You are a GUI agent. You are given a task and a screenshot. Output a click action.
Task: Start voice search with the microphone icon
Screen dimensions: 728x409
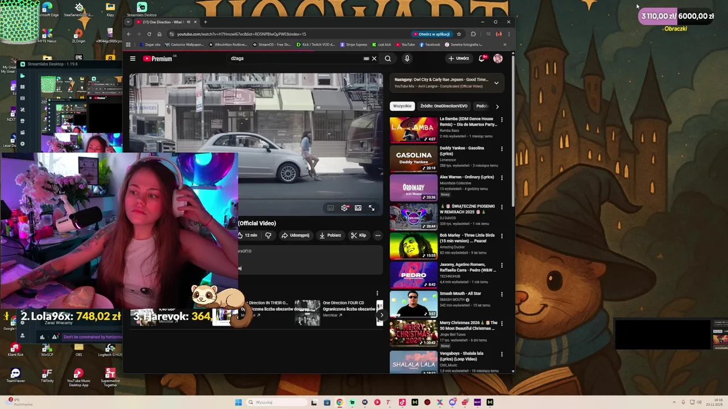coord(407,59)
